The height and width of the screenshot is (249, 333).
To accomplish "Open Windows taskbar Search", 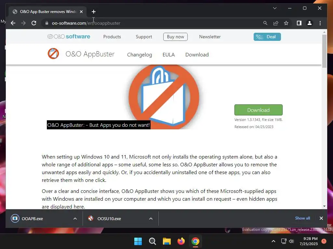I will pyautogui.click(x=152, y=241).
